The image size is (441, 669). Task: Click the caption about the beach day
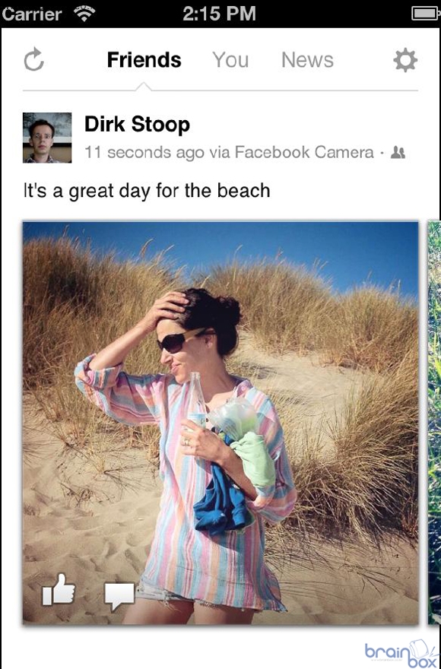coord(147,191)
